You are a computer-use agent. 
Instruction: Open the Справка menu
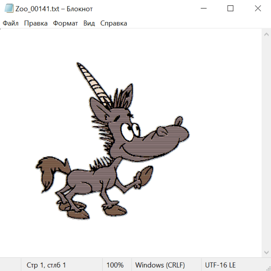114,23
